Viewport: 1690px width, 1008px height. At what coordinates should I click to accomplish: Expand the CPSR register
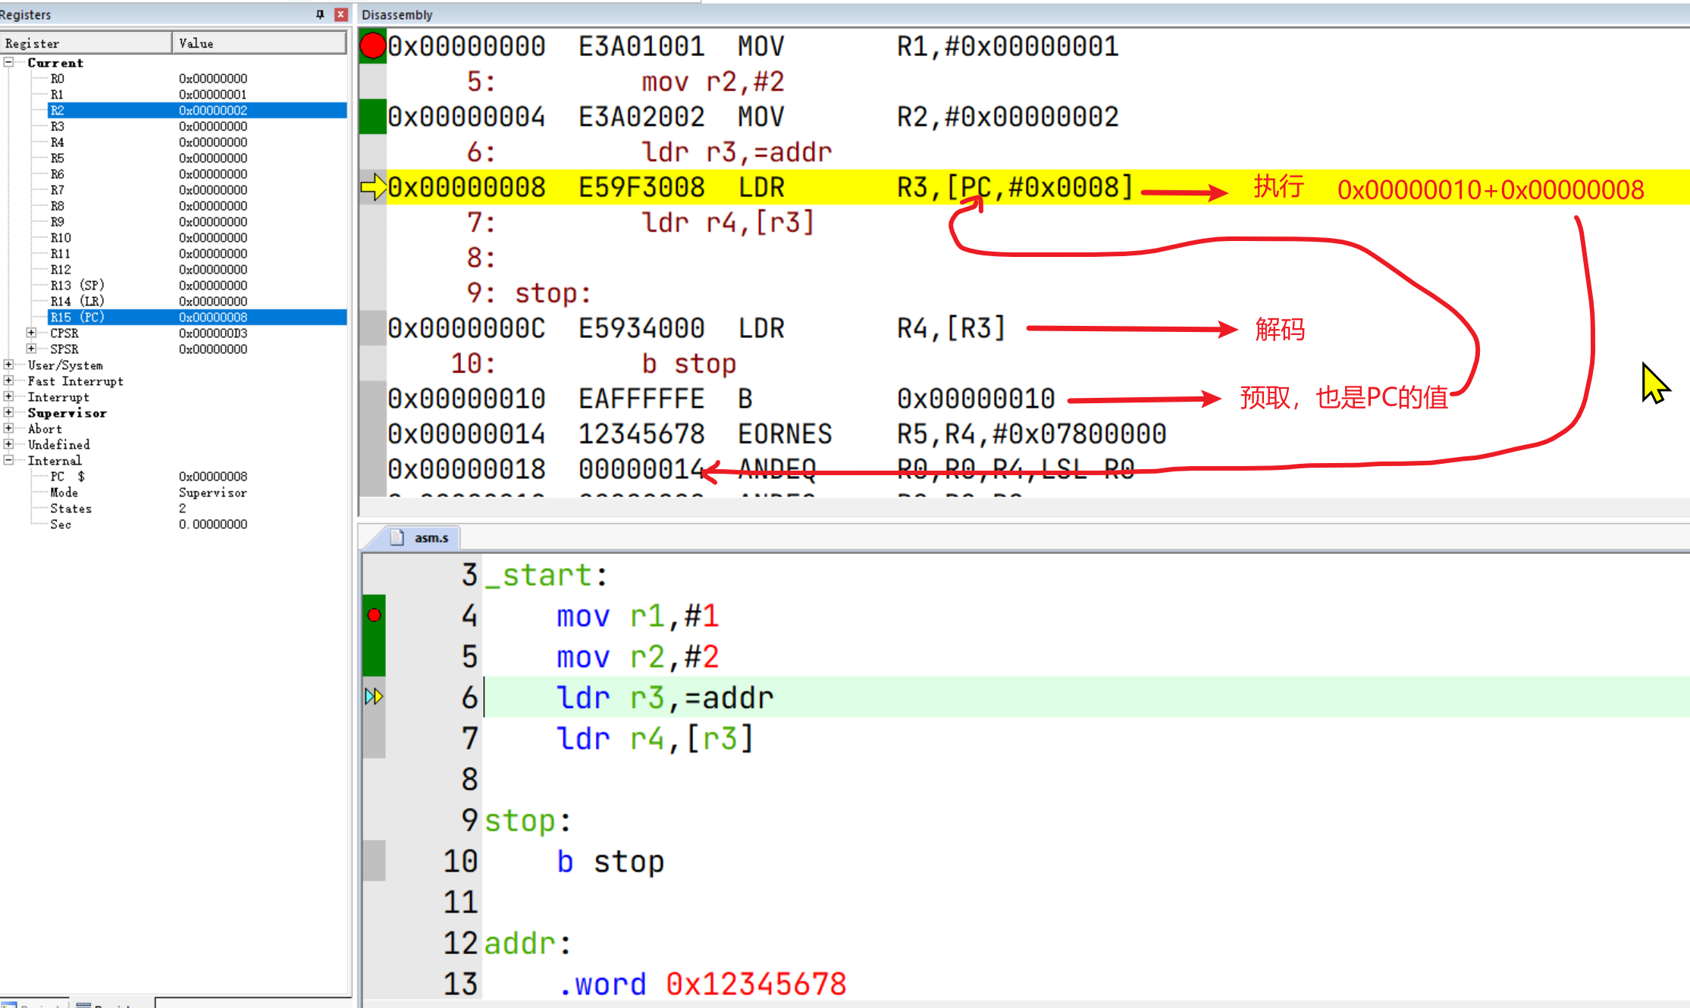pyautogui.click(x=31, y=333)
